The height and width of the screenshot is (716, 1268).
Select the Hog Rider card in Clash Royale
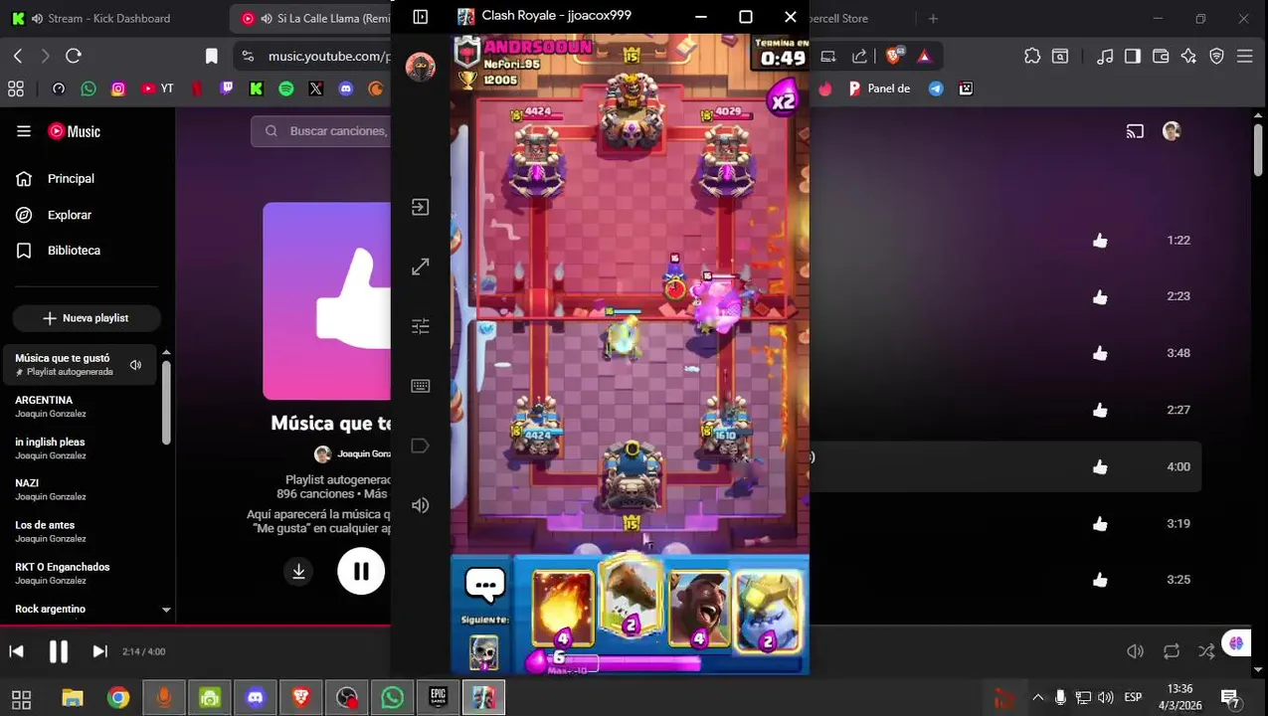(699, 609)
